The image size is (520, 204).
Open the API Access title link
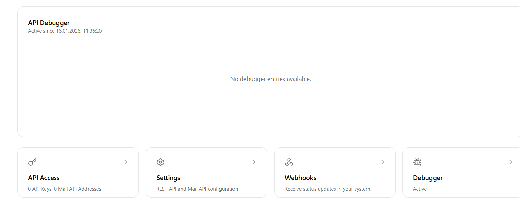(44, 178)
